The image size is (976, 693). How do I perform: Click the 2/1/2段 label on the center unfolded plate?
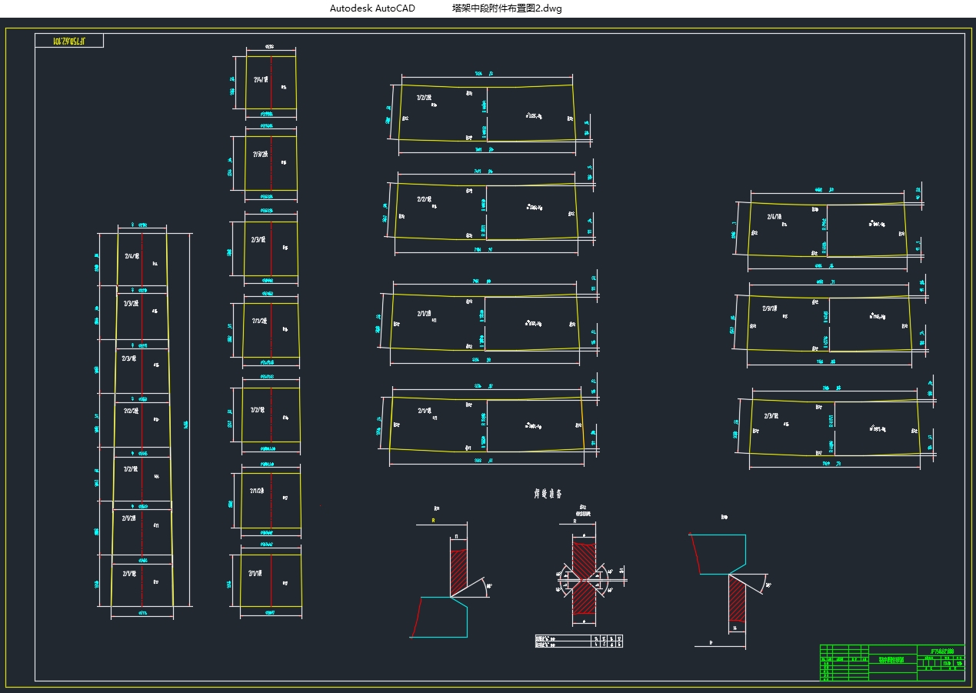pyautogui.click(x=426, y=314)
